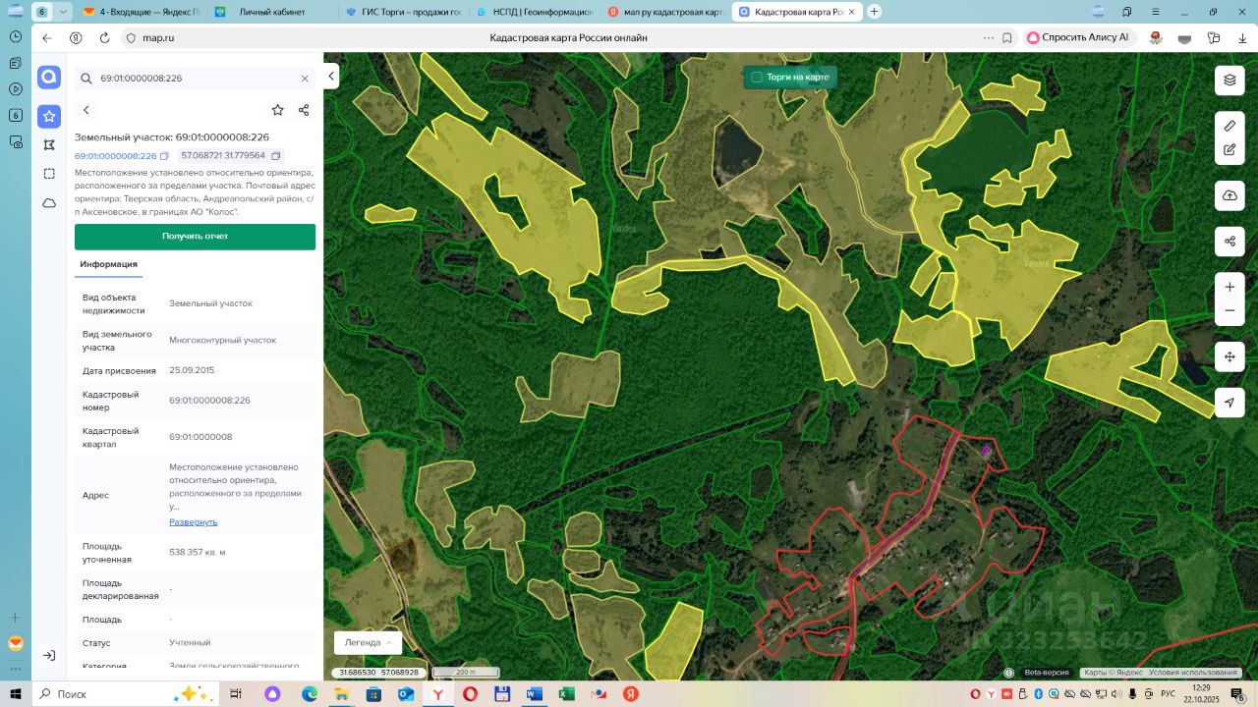The height and width of the screenshot is (707, 1258).
Task: Add parcel to favorites with star outline
Action: (278, 110)
